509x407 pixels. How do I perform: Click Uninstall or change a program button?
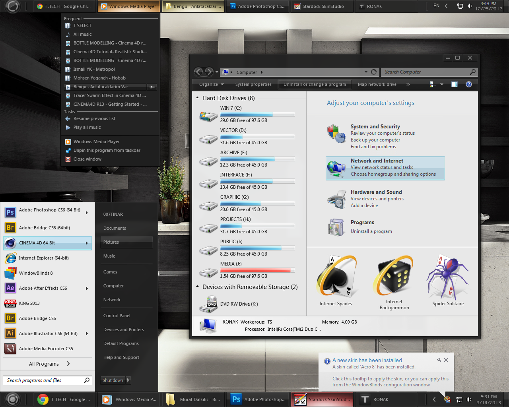point(315,84)
